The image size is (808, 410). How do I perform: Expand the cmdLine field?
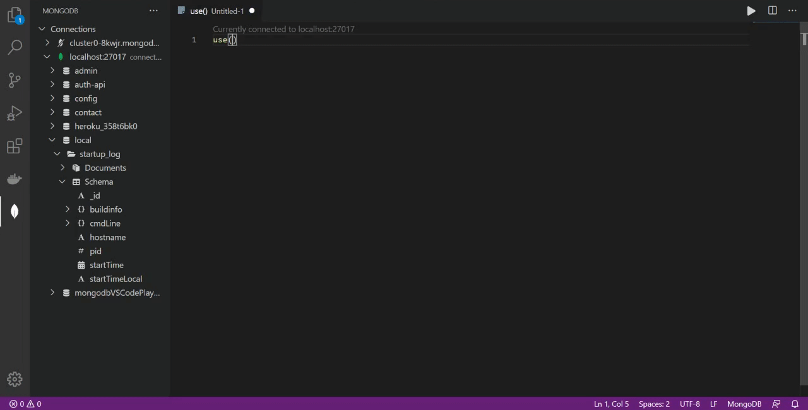tap(68, 223)
